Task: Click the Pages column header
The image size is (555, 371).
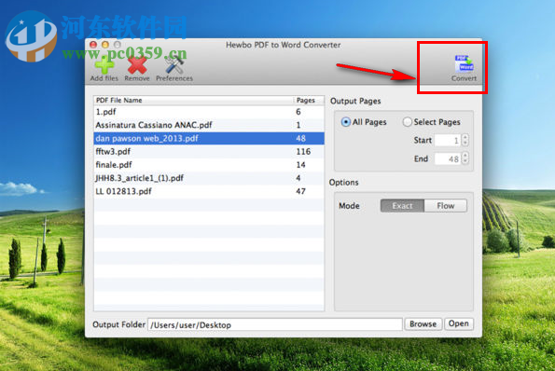Action: 309,101
